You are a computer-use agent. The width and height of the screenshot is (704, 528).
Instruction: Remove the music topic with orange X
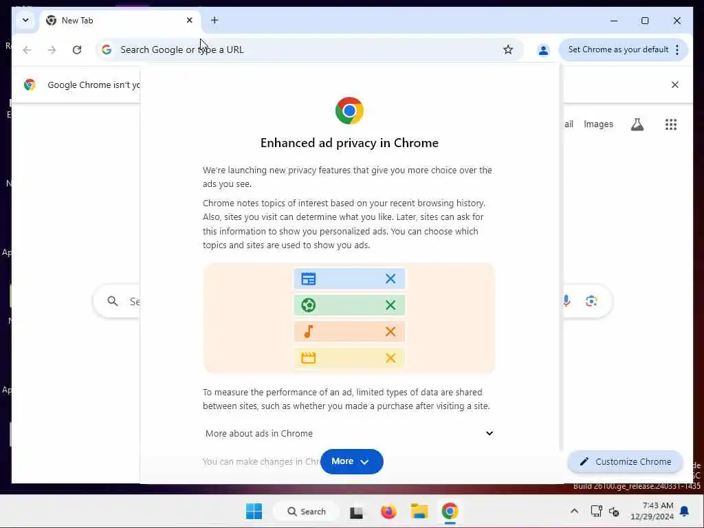tap(390, 332)
